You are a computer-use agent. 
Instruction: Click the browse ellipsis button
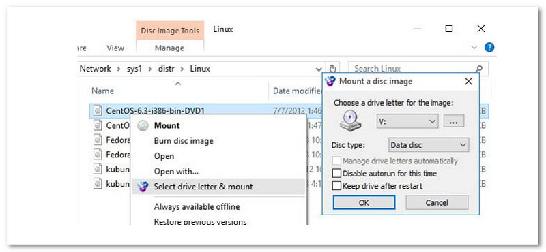point(454,121)
